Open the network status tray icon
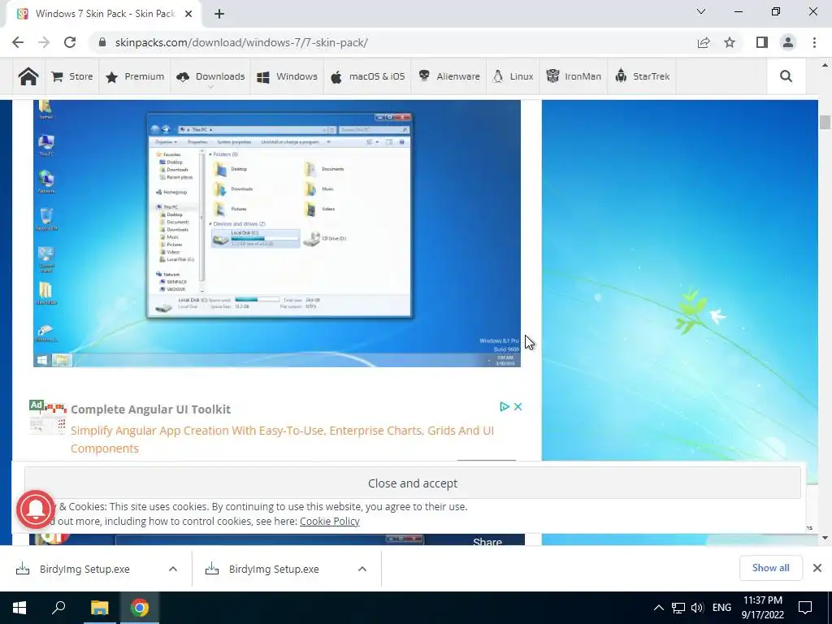Screen dimensions: 832x624 tap(678, 608)
